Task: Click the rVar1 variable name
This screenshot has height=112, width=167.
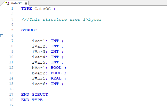Action: (x=39, y=78)
